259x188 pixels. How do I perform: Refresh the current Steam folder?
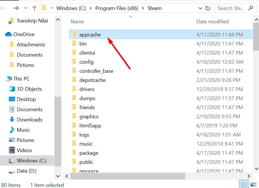[x=208, y=8]
